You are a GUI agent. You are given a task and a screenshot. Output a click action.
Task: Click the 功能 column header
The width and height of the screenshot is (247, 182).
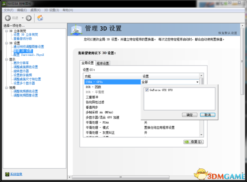[x=112, y=77]
